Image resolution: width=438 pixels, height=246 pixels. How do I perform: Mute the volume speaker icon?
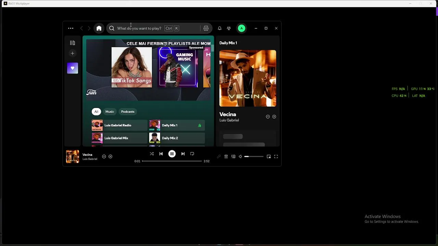point(240,156)
